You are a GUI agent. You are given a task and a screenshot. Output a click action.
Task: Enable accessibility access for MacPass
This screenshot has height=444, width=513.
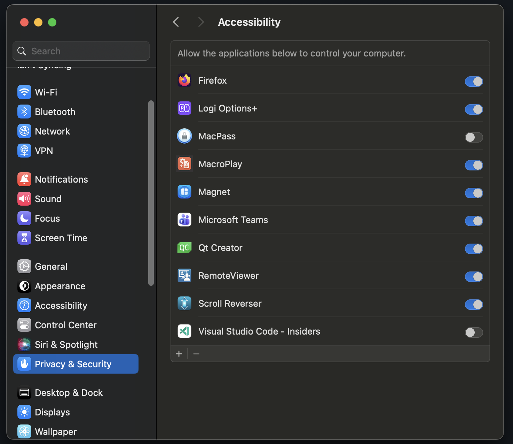pos(474,137)
